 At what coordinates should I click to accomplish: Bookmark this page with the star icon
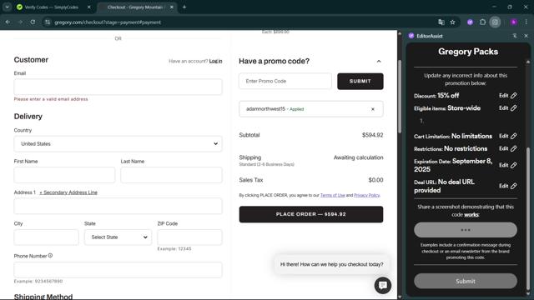452,22
